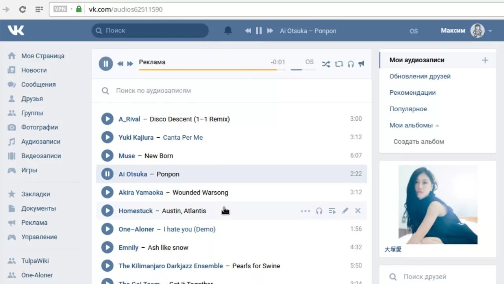The width and height of the screenshot is (504, 284).
Task: Open Популярное tab
Action: pyautogui.click(x=408, y=109)
